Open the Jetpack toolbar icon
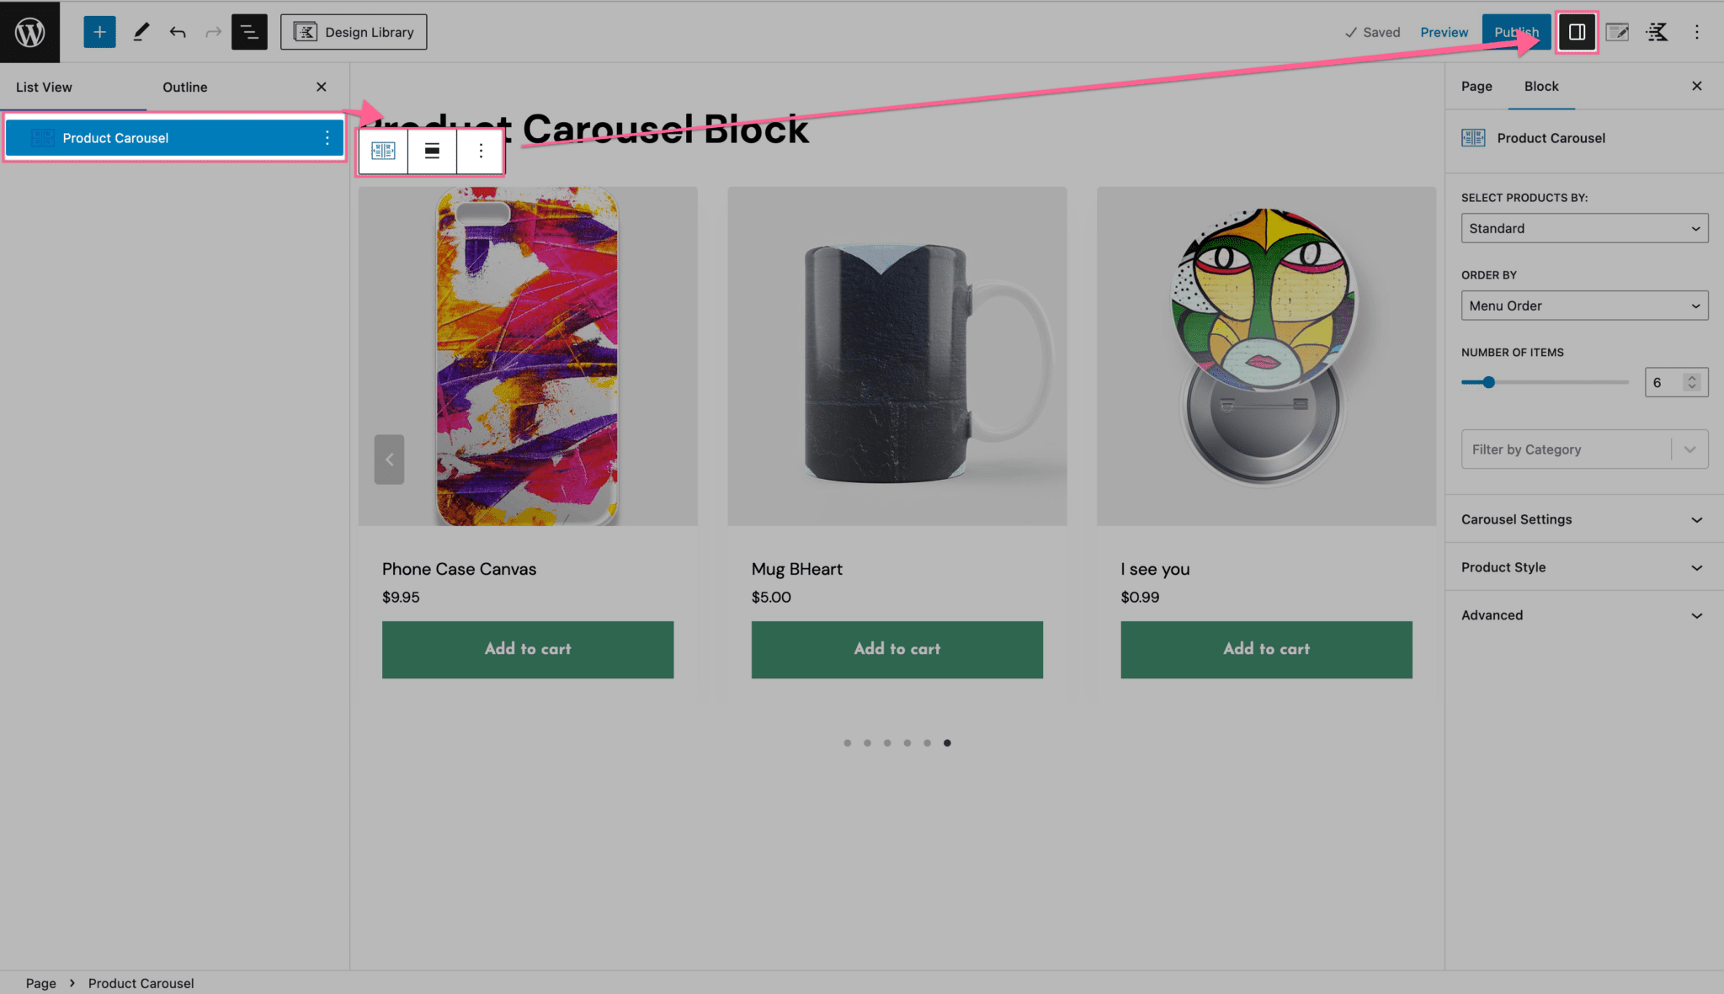This screenshot has width=1724, height=994. 1657,32
